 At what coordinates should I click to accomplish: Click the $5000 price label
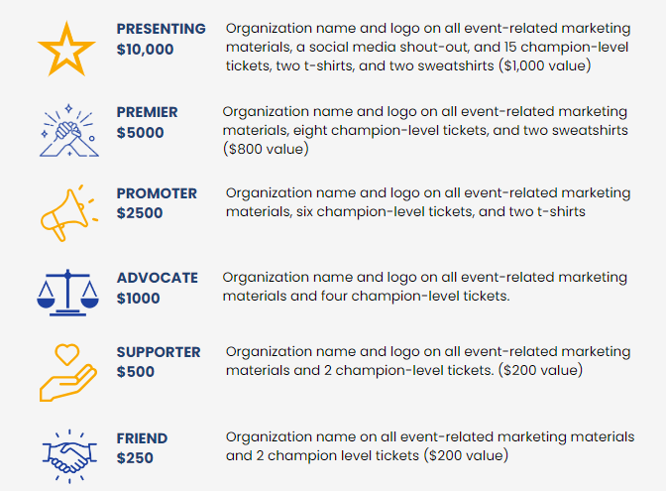click(140, 133)
